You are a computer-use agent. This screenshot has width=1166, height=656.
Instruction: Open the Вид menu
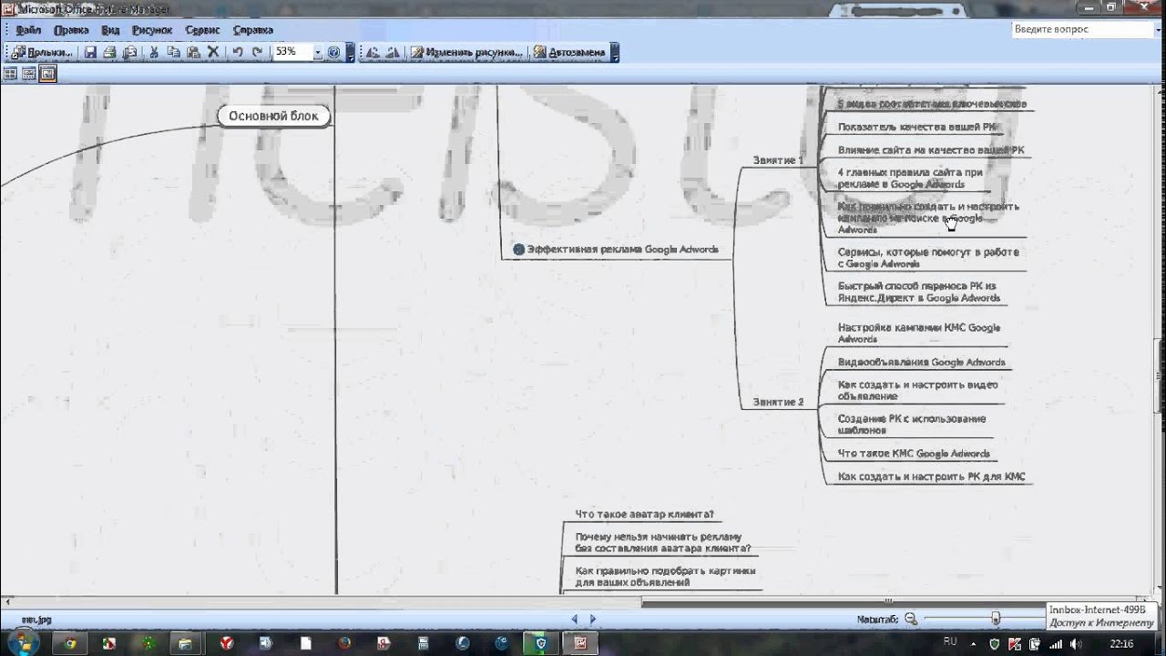click(110, 30)
